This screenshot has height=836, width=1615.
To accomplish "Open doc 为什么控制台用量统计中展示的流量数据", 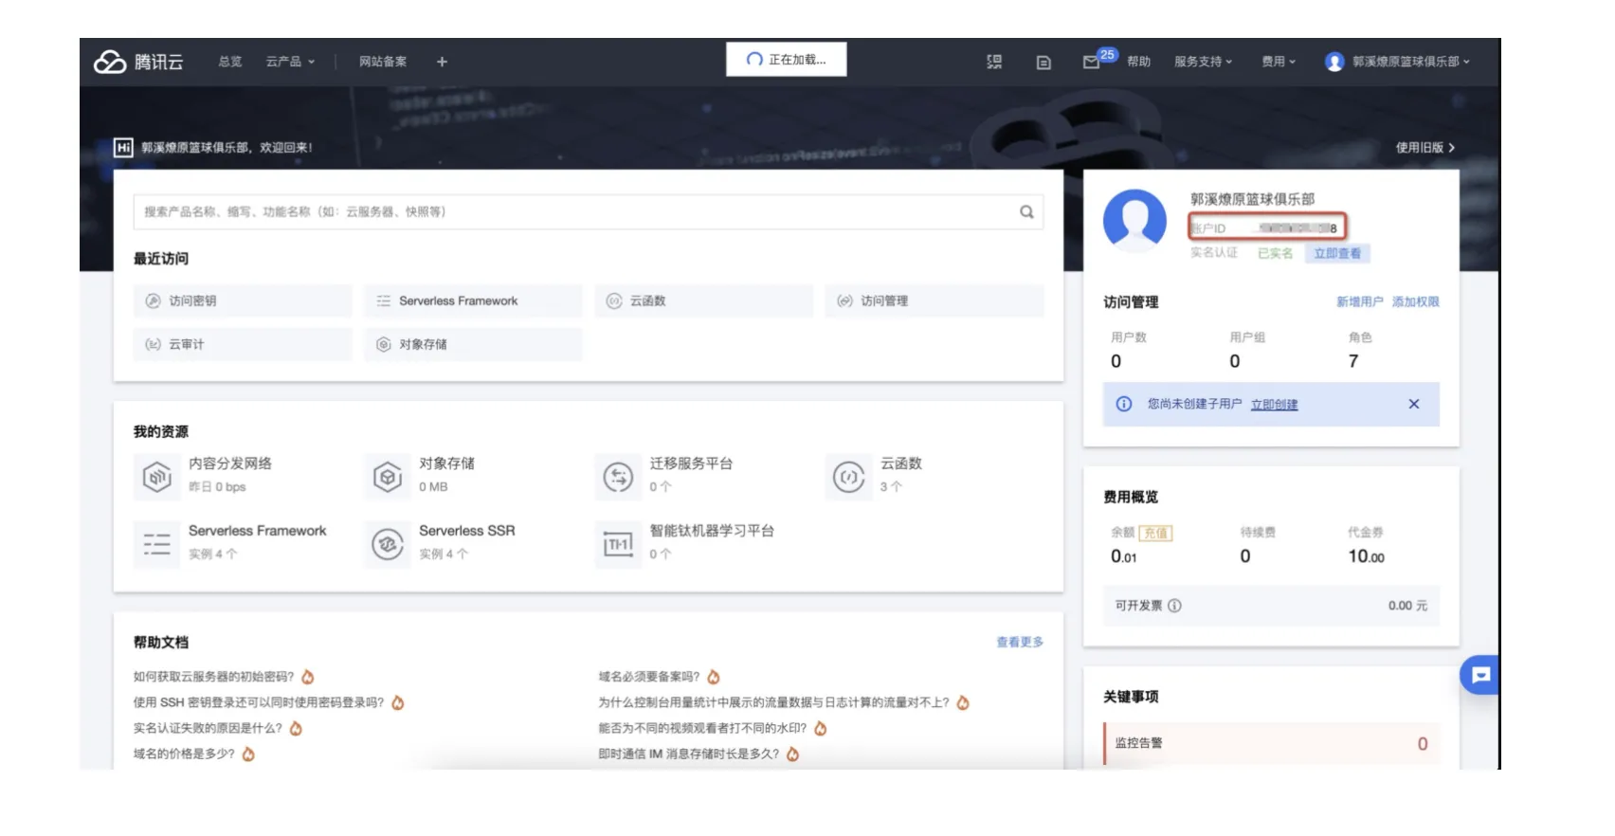I will click(773, 702).
